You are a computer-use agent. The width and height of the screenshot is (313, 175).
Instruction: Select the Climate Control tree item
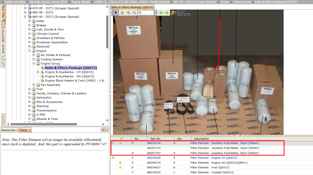(48, 34)
